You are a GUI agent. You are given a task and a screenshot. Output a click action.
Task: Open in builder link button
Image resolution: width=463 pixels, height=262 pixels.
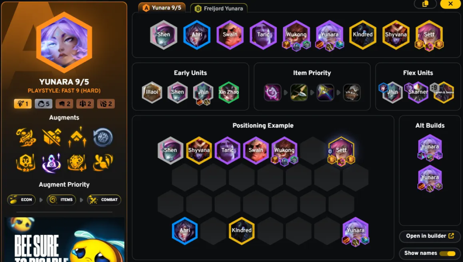click(430, 236)
